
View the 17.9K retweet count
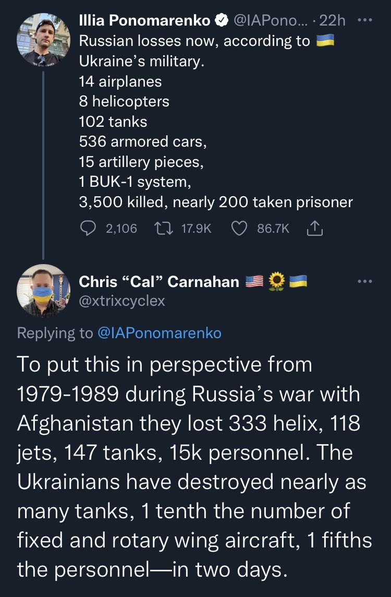195,228
